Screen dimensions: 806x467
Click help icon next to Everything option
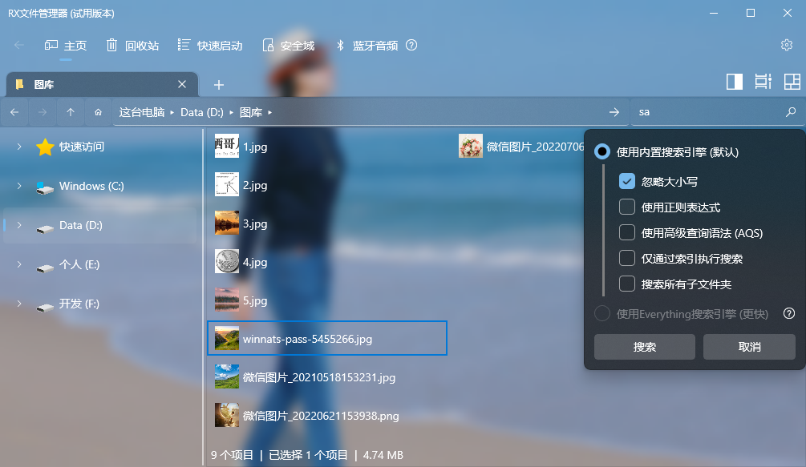[789, 313]
